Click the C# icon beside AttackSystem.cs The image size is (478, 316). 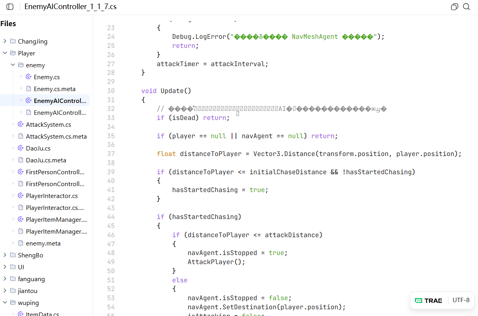[x=21, y=124]
